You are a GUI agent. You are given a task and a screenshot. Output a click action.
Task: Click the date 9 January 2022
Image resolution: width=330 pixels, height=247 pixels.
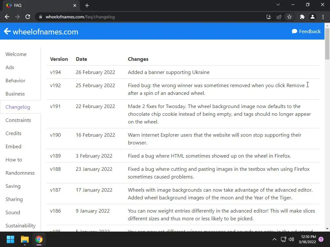(93, 211)
